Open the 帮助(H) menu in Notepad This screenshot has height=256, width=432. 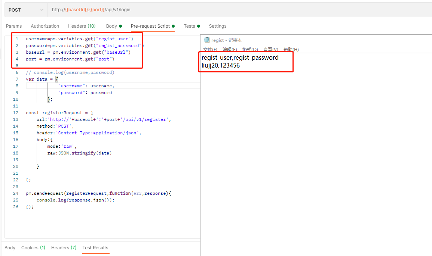[291, 50]
